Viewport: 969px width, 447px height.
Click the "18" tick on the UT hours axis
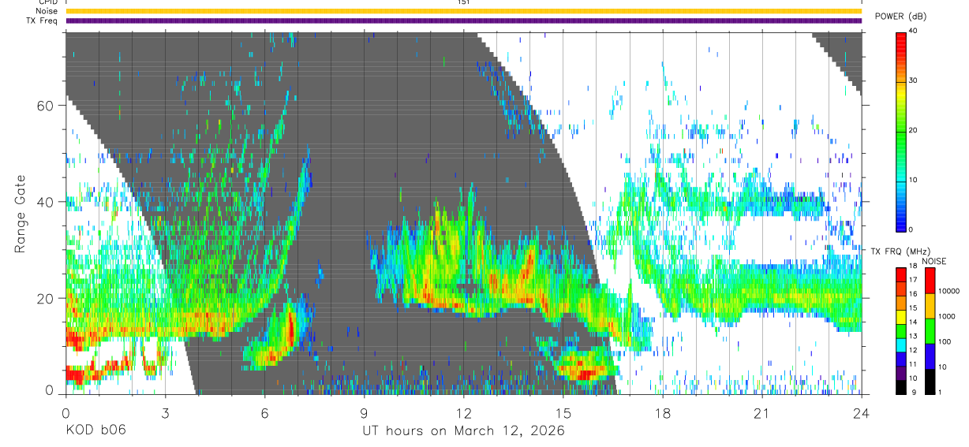663,412
